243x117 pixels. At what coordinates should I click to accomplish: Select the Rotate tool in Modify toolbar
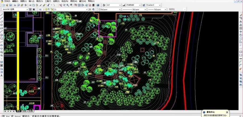pyautogui.click(x=241, y=35)
